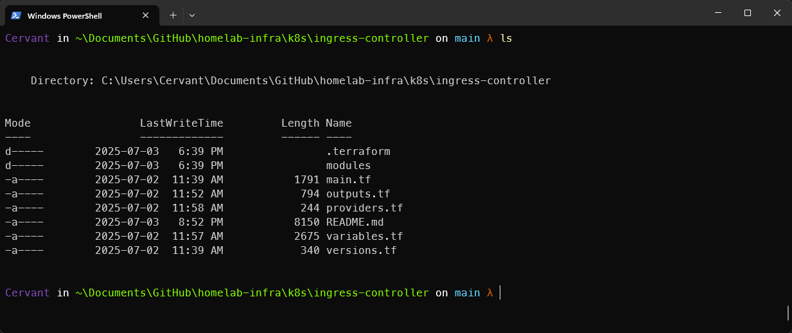Viewport: 792px width, 333px height.
Task: Click the PowerShell icon in the tab
Action: [16, 15]
